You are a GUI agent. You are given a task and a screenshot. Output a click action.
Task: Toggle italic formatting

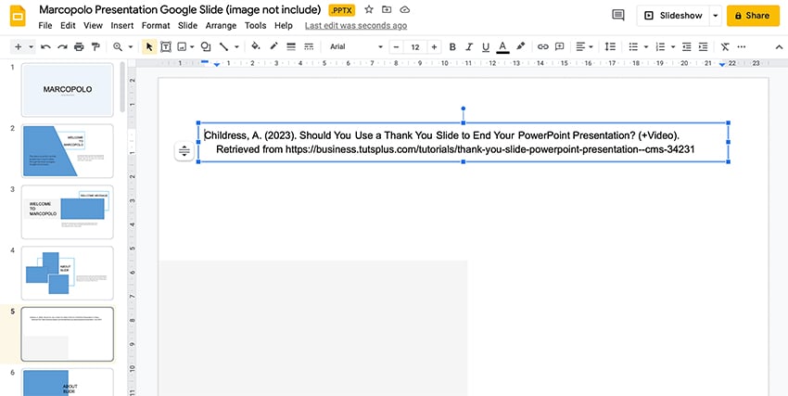coord(469,46)
